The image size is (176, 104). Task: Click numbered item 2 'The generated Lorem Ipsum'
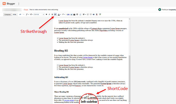coord(76,67)
